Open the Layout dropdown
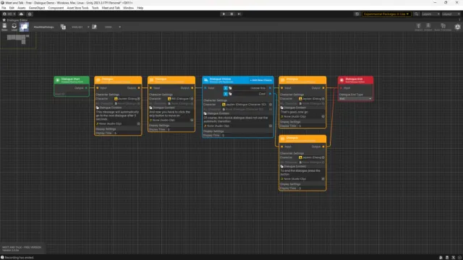The height and width of the screenshot is (260, 463). [451, 14]
